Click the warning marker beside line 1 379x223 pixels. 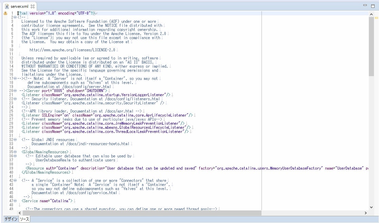(x=5, y=13)
